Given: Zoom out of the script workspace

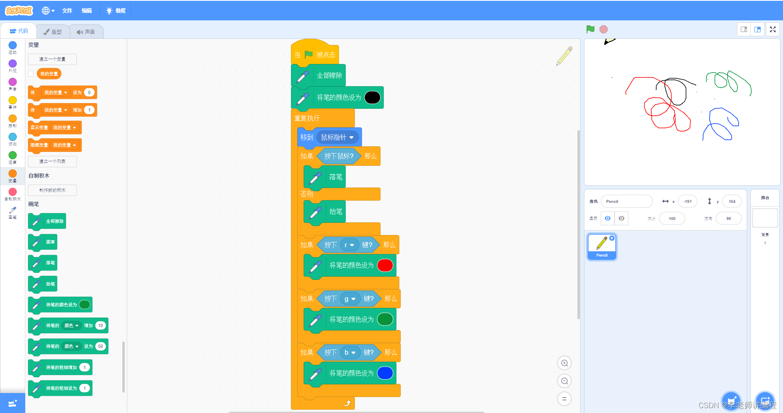Looking at the screenshot, I should coord(564,381).
